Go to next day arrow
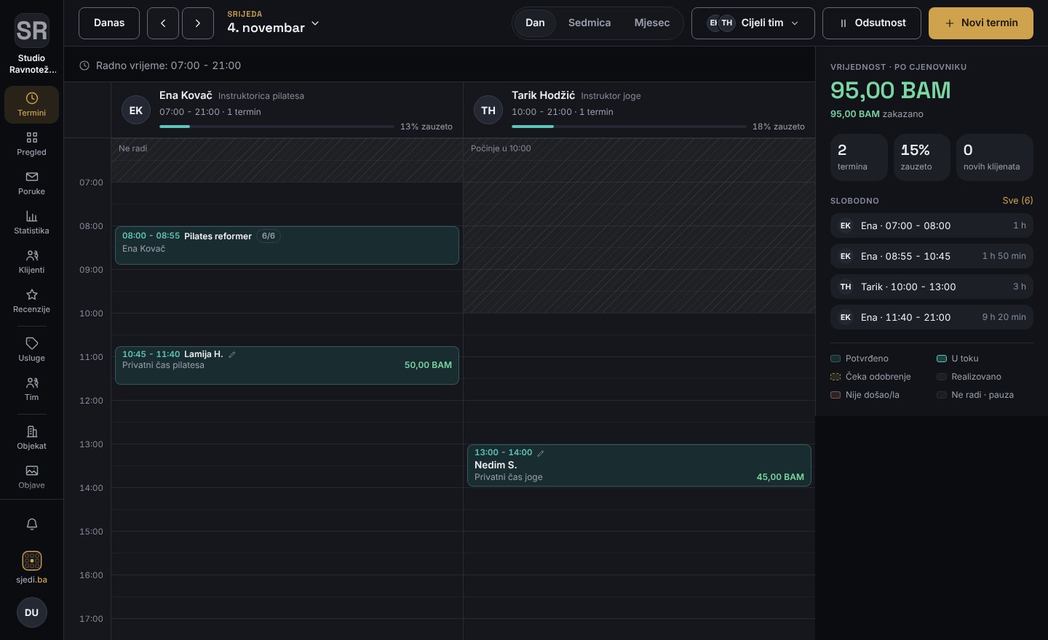The image size is (1048, 640). (198, 23)
